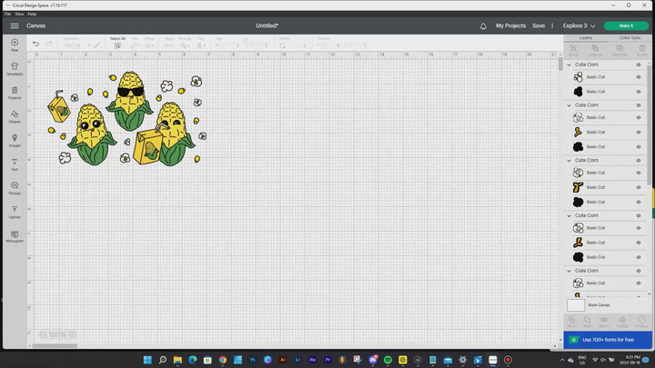
Task: Hide the first Cute Corn group layer
Action: (639, 65)
